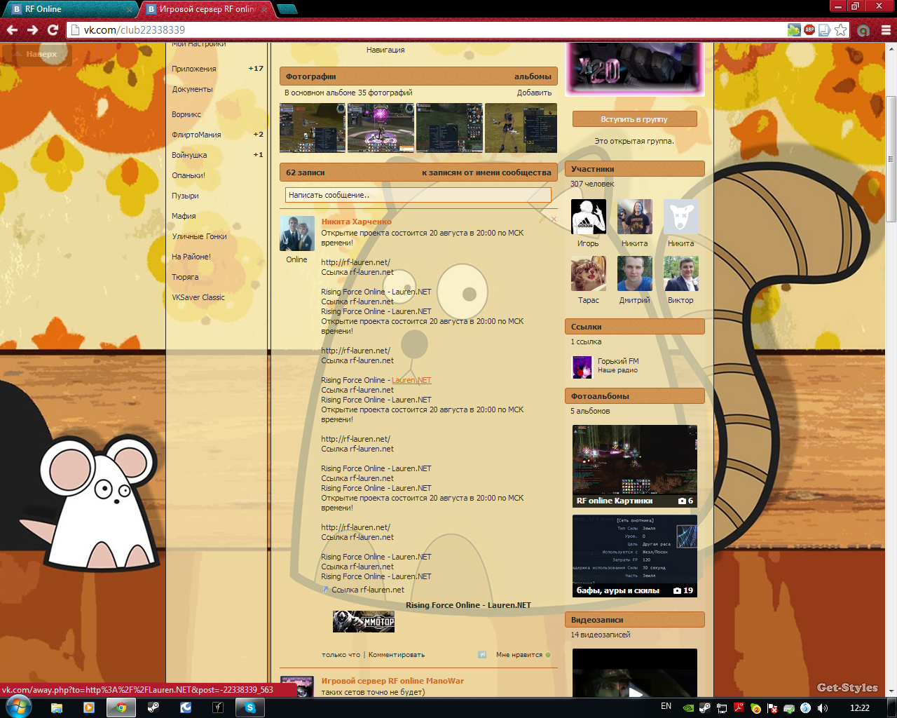The width and height of the screenshot is (897, 718).
Task: Click the альбомы link in Фотографии header
Action: (x=533, y=76)
